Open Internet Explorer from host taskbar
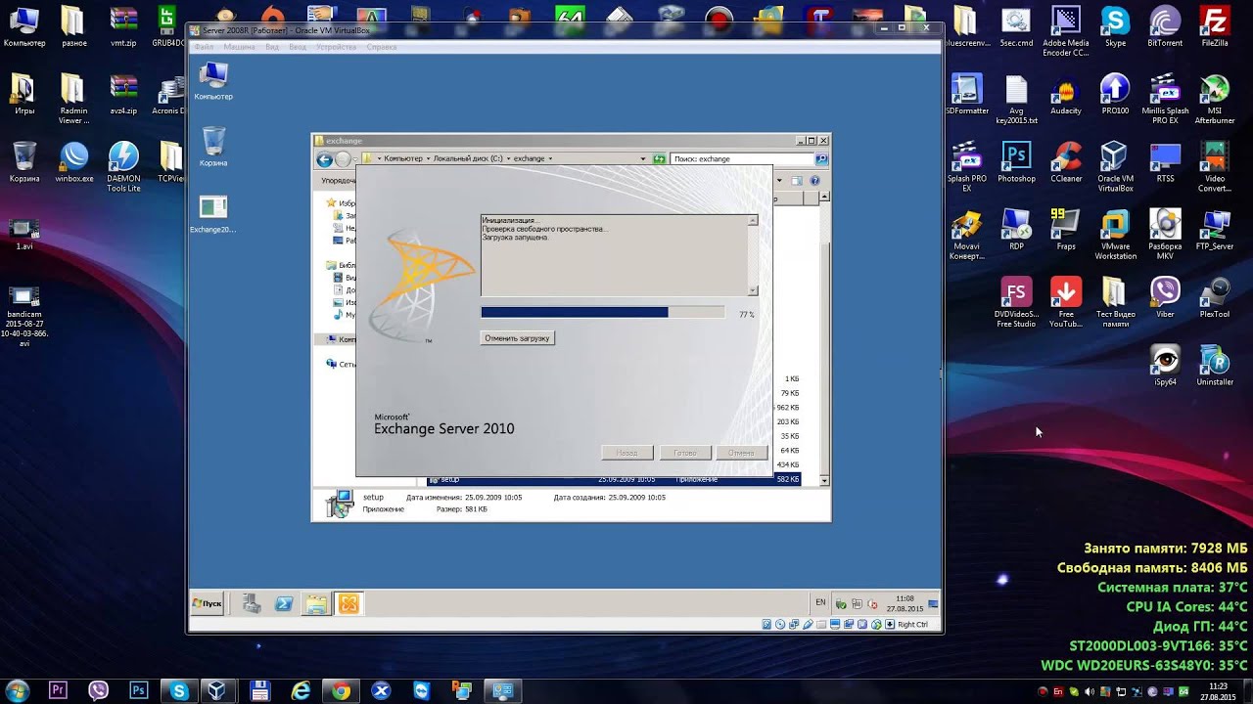 coord(301,690)
